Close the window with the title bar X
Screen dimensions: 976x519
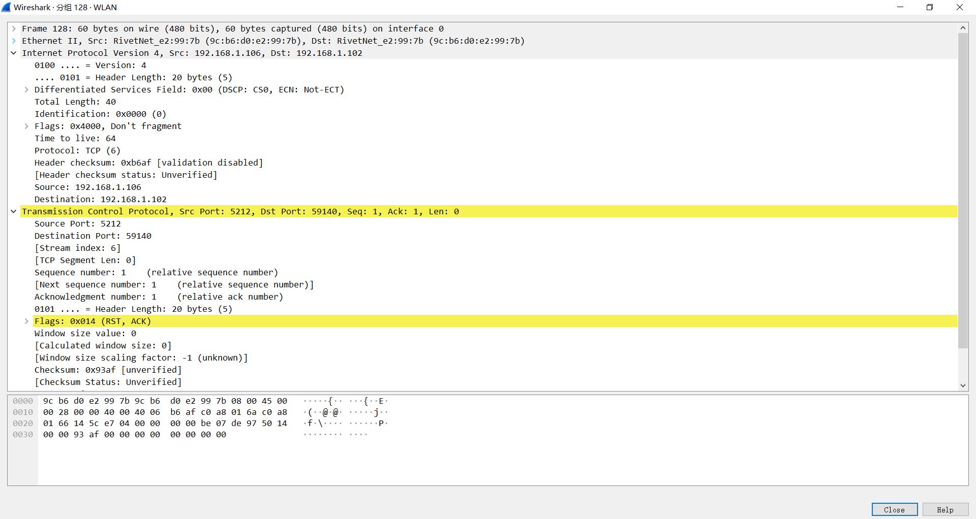pos(960,7)
